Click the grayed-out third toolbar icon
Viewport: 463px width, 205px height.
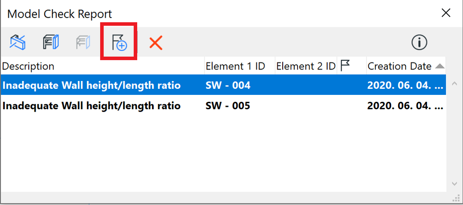pos(83,42)
